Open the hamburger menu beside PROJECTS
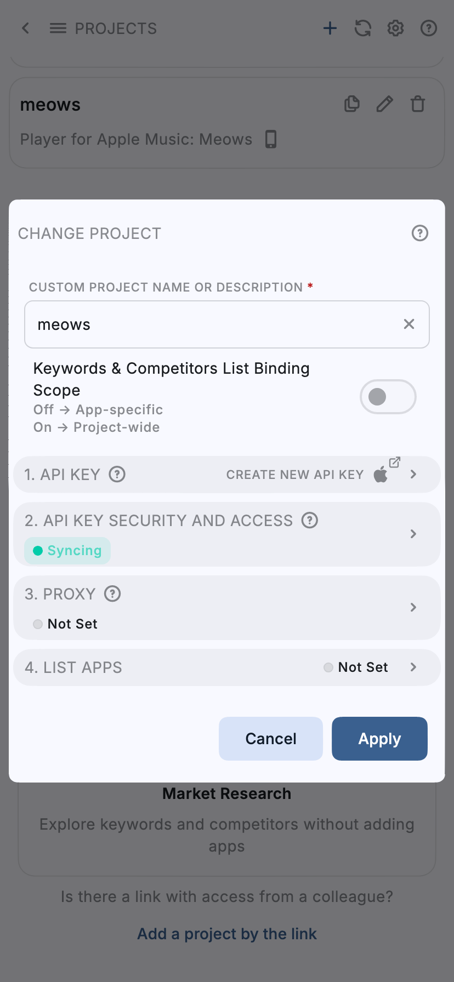The width and height of the screenshot is (454, 982). coord(58,28)
